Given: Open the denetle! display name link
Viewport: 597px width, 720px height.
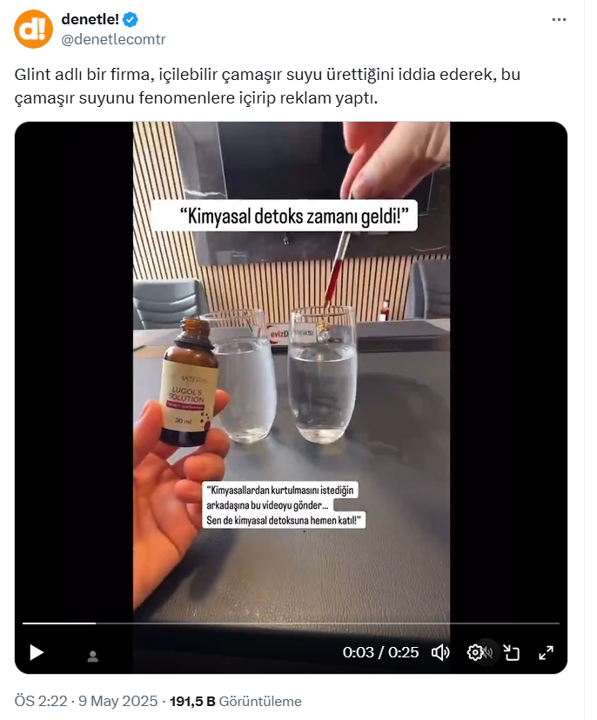Looking at the screenshot, I should (91, 20).
